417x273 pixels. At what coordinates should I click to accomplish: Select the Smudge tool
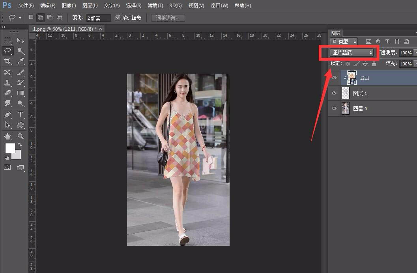point(7,103)
